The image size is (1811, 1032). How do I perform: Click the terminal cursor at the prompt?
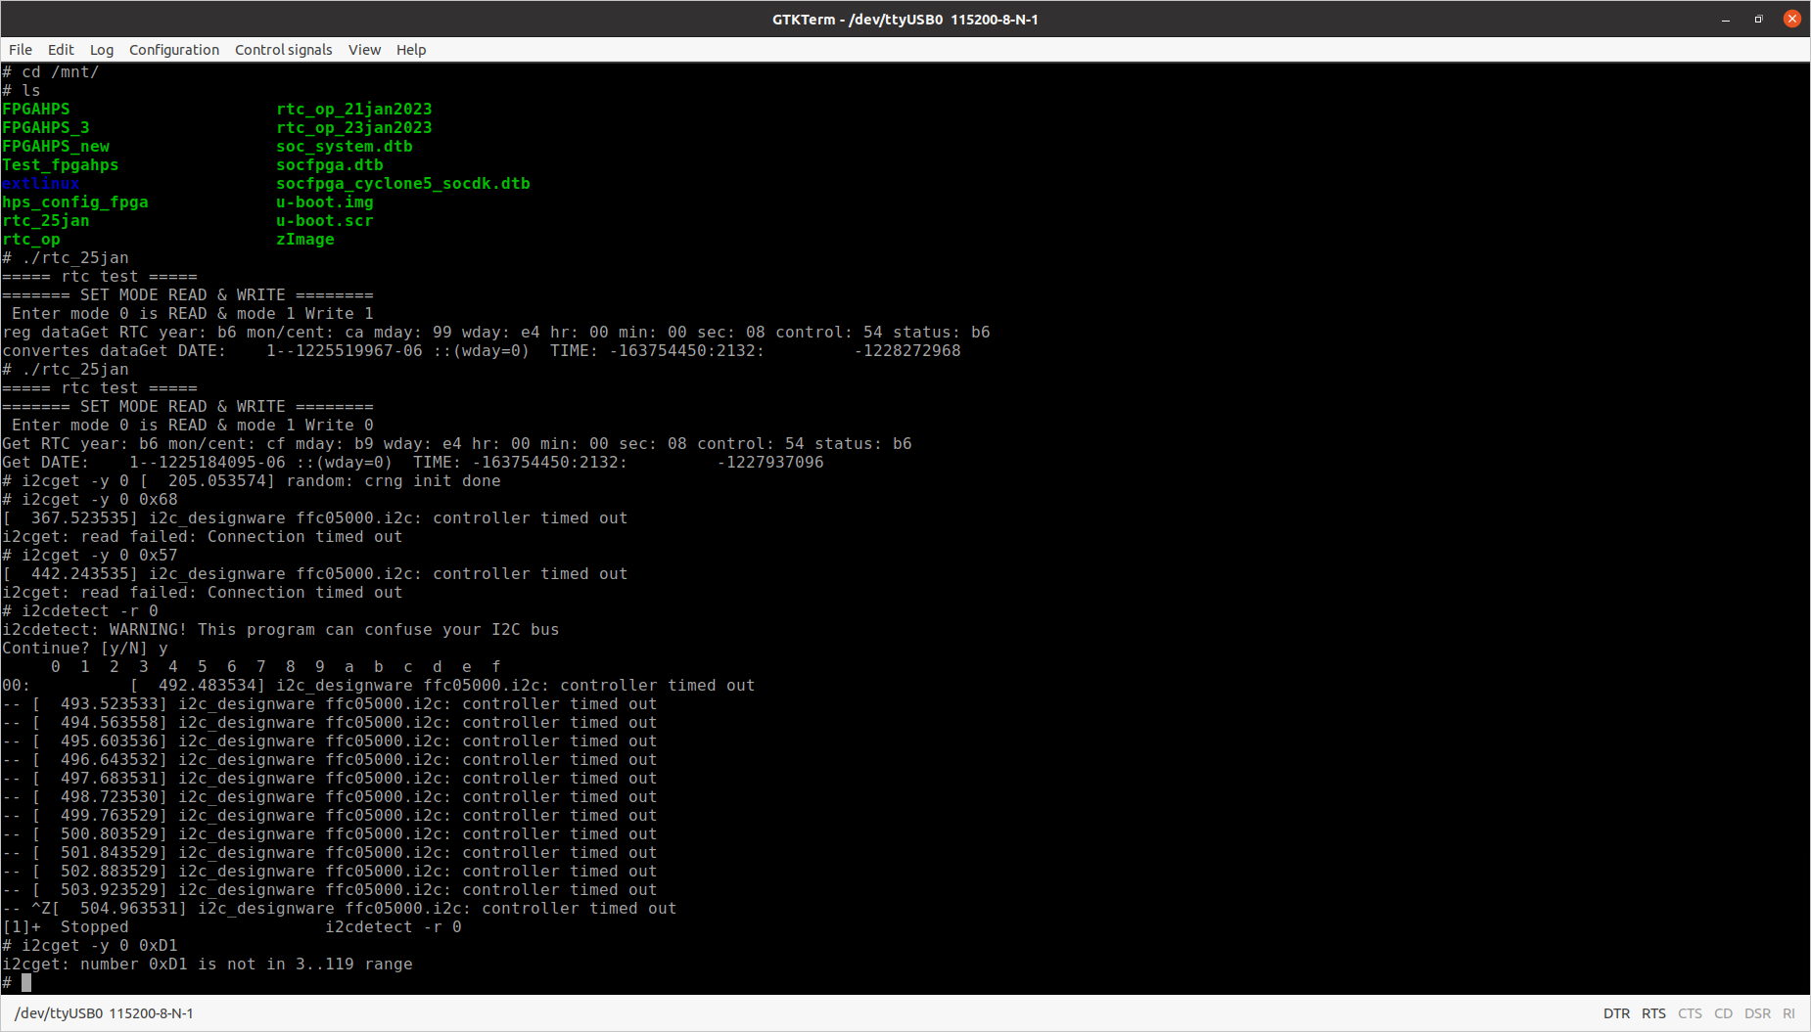point(26,983)
